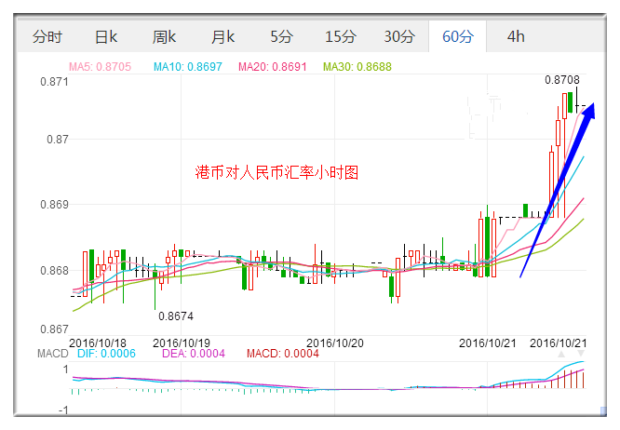Select the active 60分 tab
Viewport: 620px width, 430px height.
tap(458, 36)
